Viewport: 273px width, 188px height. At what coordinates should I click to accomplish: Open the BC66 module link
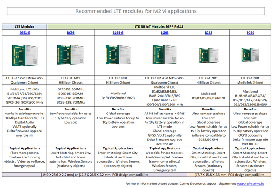pos(250,33)
